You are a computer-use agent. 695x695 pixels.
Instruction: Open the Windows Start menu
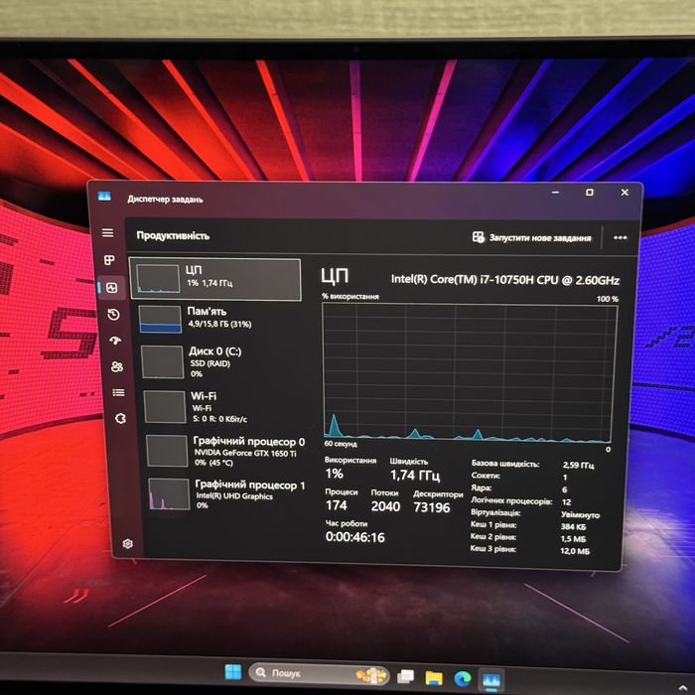tap(233, 672)
